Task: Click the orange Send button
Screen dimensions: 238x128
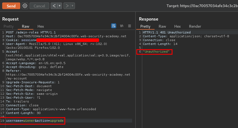Action: click(11, 6)
